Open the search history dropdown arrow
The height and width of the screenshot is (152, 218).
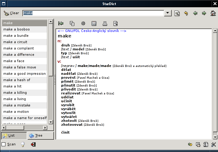(x=168, y=13)
